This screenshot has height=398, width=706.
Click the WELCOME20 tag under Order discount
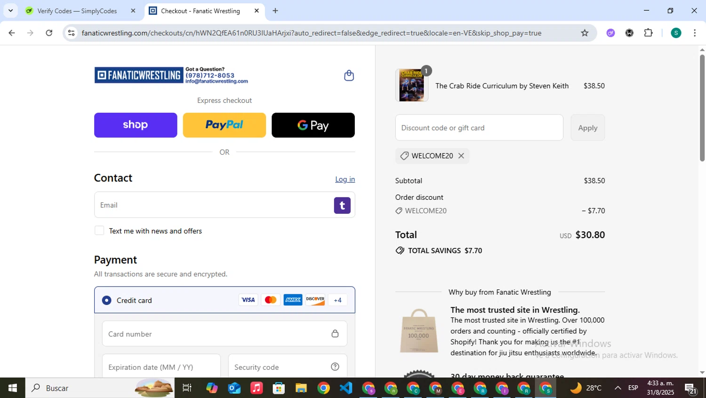pyautogui.click(x=421, y=211)
